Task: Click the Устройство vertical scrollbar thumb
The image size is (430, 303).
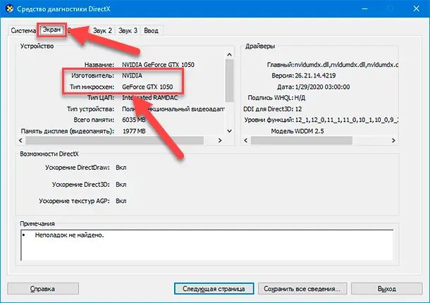Action: pos(230,80)
